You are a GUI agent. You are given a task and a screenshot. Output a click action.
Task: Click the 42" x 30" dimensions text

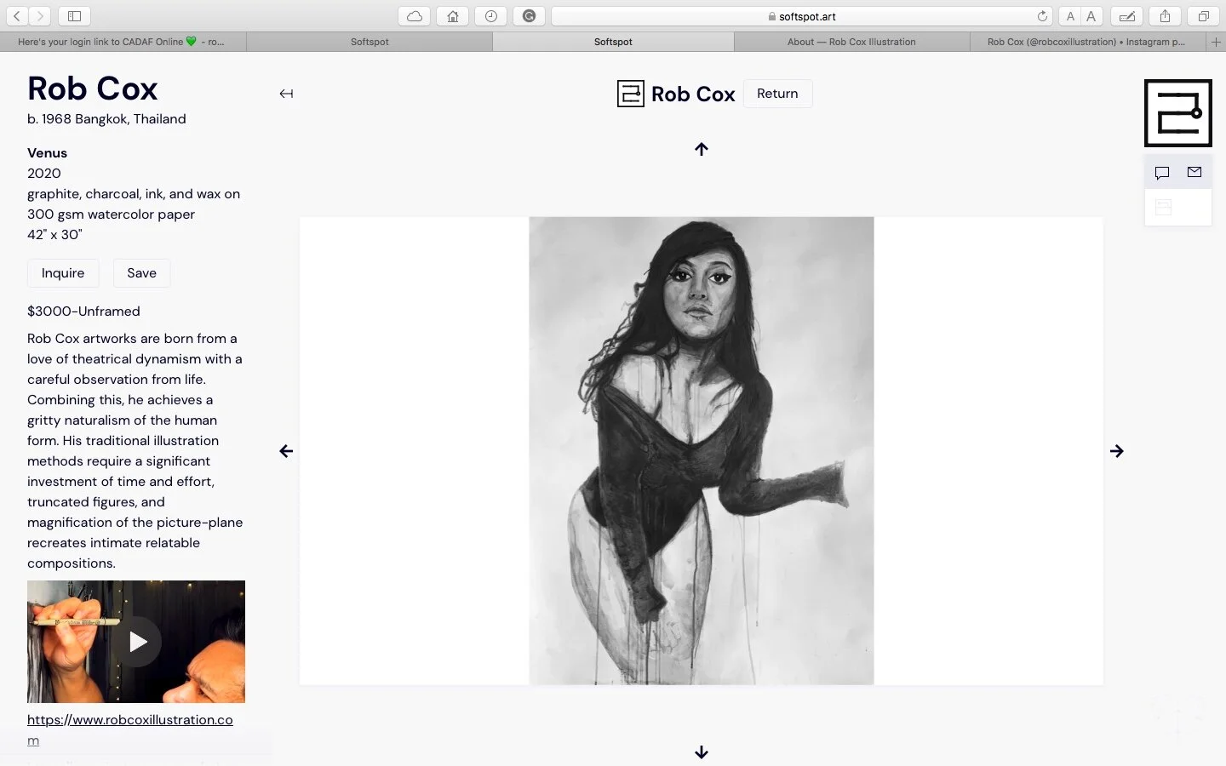click(x=54, y=235)
